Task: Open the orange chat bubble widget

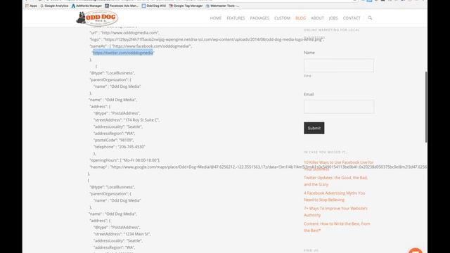Action: click(x=416, y=250)
